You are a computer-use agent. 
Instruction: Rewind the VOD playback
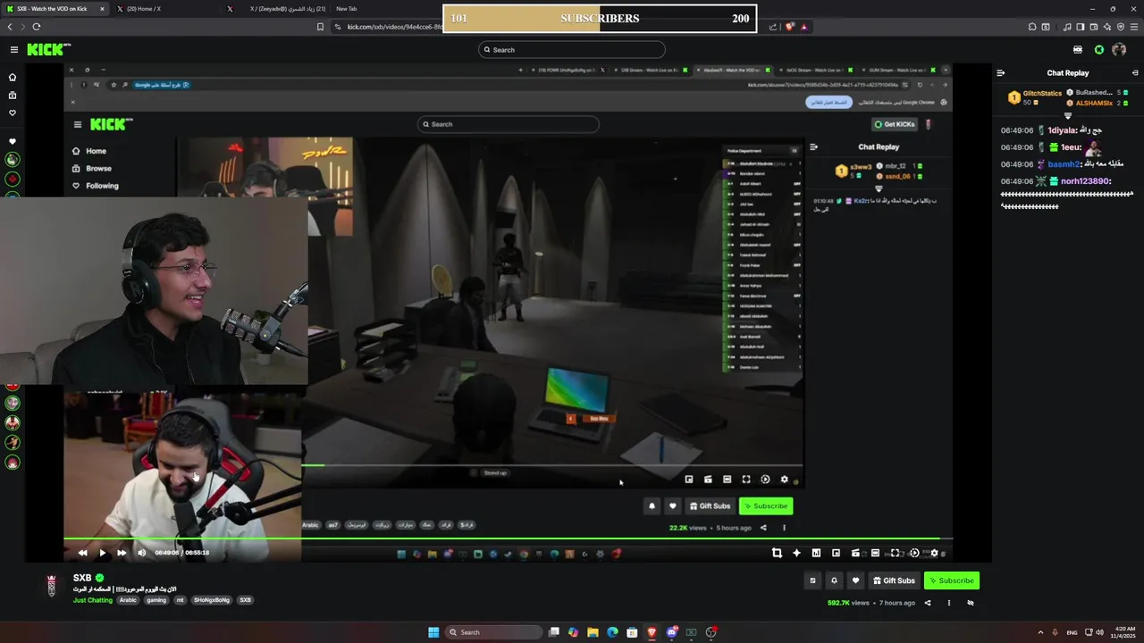[82, 553]
